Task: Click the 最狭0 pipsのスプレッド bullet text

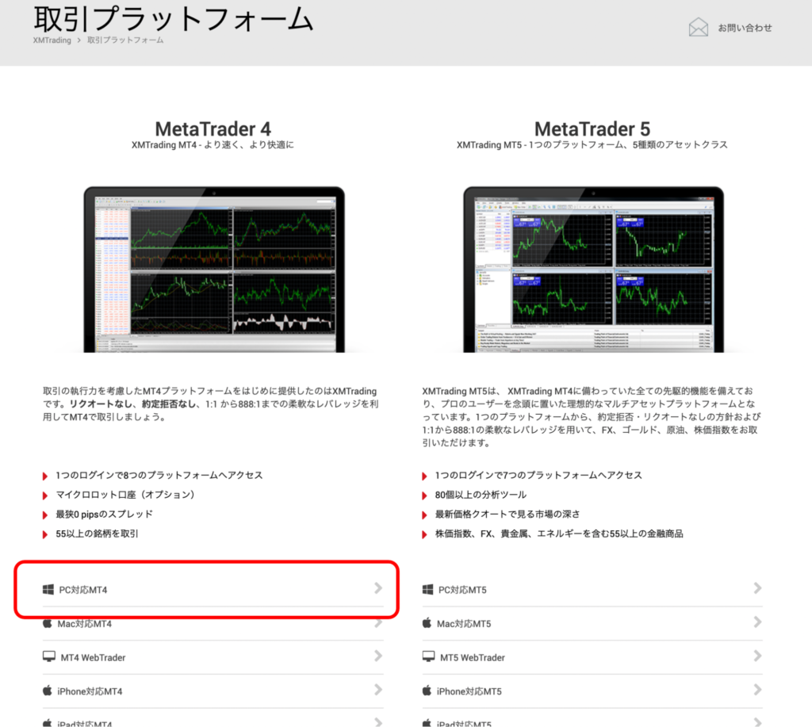Action: 104,515
